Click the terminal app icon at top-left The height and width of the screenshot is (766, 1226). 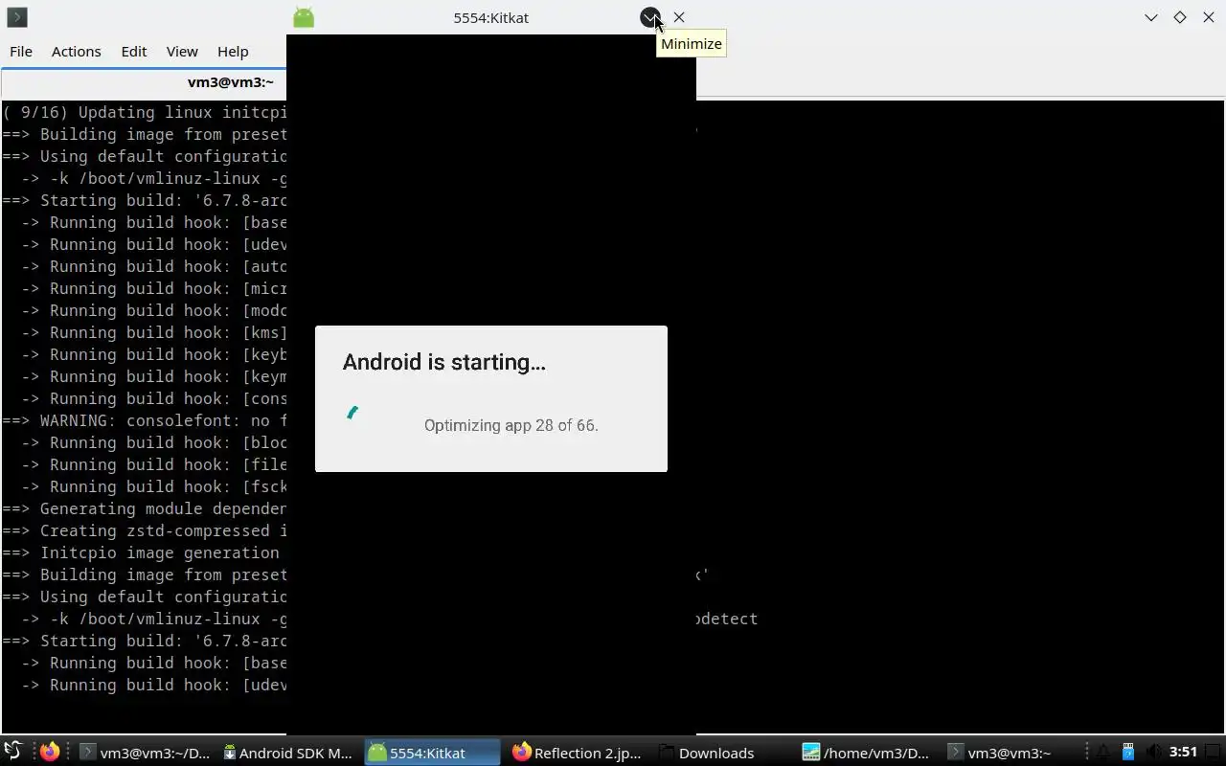pyautogui.click(x=16, y=17)
